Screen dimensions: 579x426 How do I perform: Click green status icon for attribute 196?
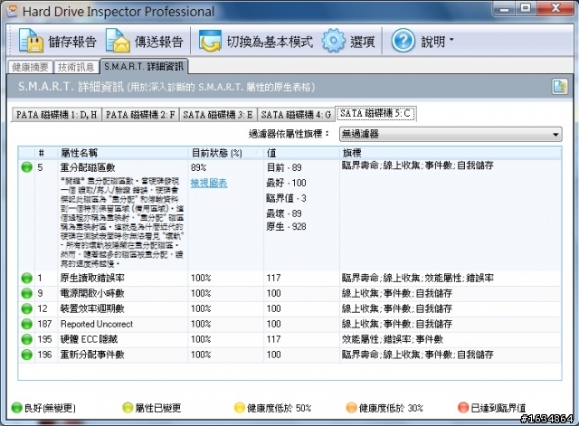(x=26, y=355)
